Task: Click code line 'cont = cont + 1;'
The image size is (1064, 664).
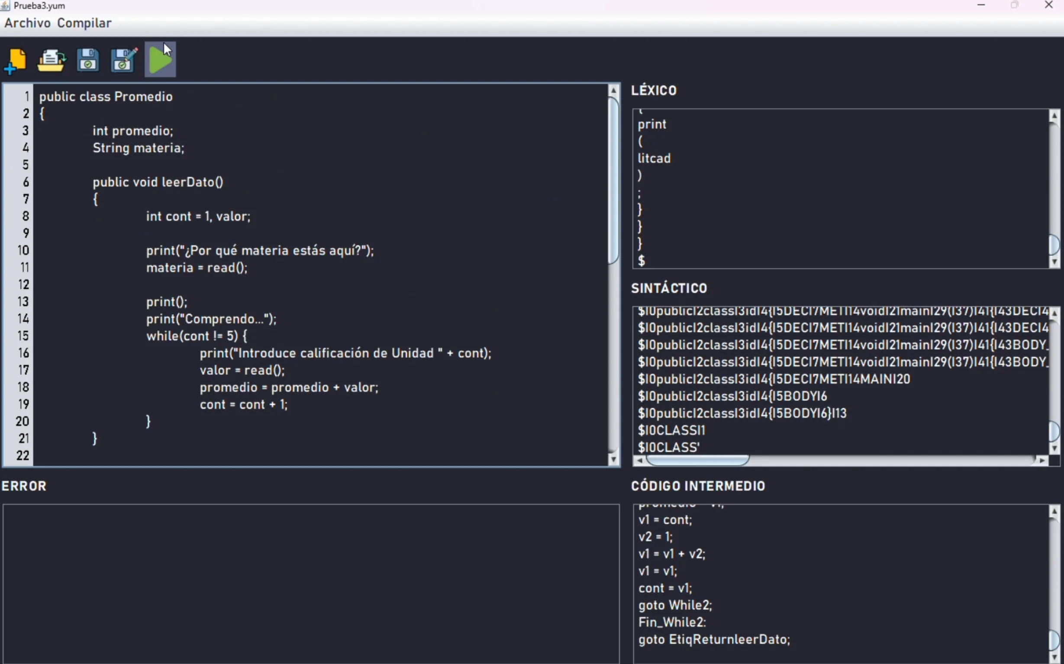Action: point(244,404)
